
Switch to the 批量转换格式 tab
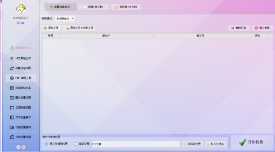(x=60, y=7)
